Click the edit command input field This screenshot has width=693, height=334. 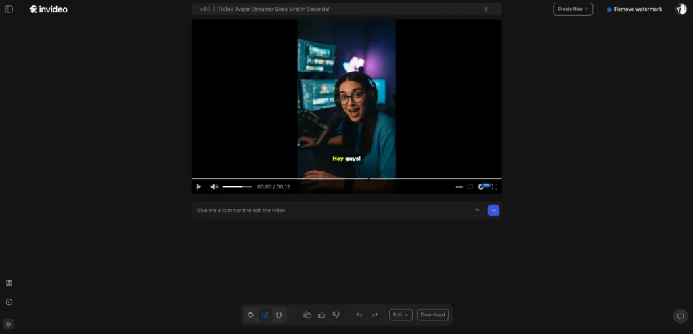tap(332, 210)
